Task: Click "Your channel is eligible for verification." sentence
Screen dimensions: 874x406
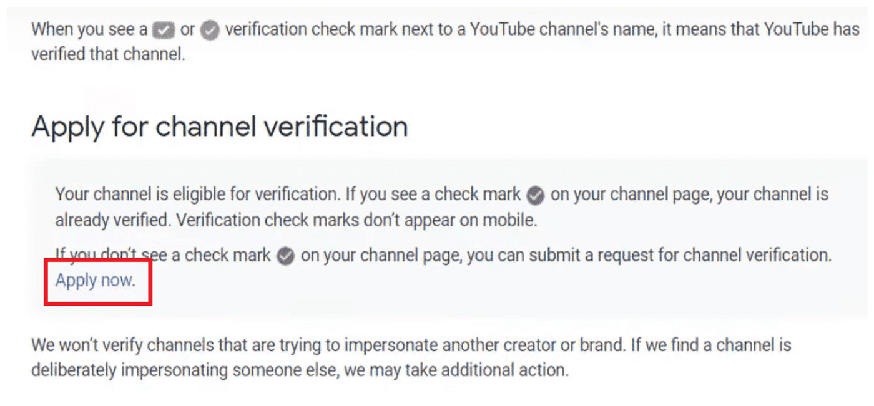Action: (x=196, y=195)
